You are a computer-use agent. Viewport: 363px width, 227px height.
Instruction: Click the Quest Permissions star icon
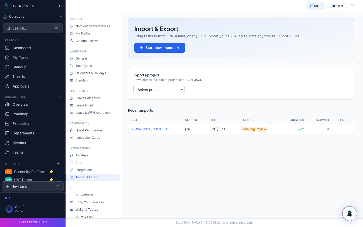(x=71, y=130)
